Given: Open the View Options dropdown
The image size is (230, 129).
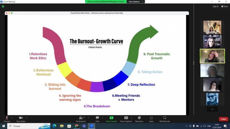Looking at the screenshot, I should pyautogui.click(x=136, y=2).
